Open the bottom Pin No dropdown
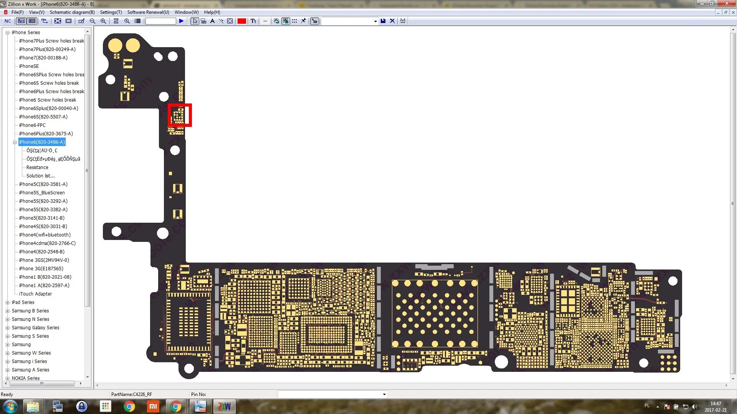737x414 pixels. click(x=384, y=394)
